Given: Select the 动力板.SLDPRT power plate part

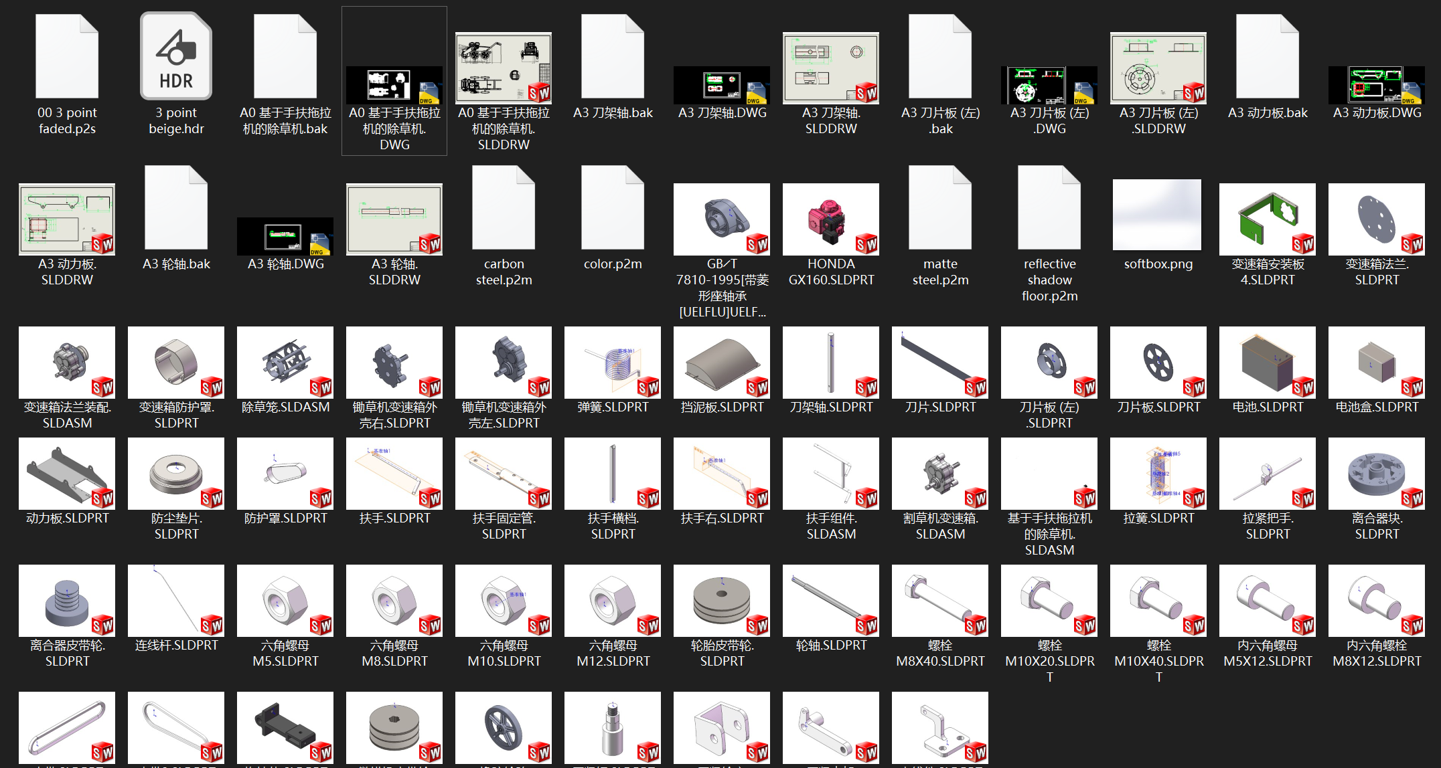Looking at the screenshot, I should [x=67, y=474].
